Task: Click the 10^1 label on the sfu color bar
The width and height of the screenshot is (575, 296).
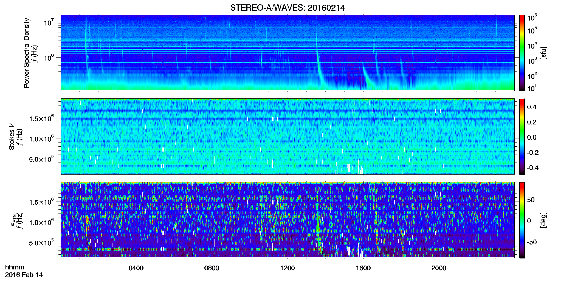Action: click(x=532, y=88)
